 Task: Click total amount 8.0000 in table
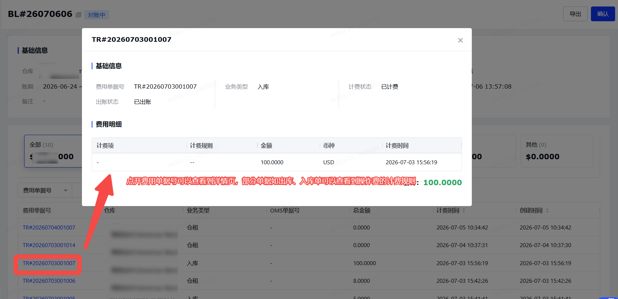pos(361,281)
